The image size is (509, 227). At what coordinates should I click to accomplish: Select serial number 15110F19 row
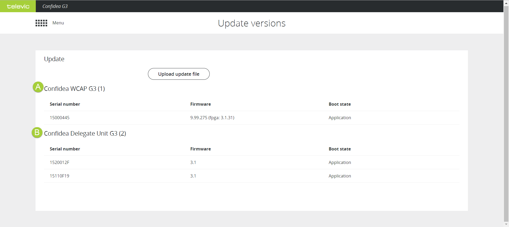[60, 176]
